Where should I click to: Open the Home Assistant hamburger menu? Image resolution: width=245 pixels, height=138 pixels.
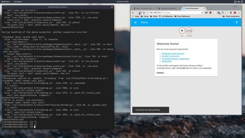(135, 22)
